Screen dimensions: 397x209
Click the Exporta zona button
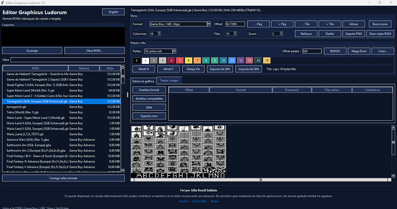tap(149, 116)
